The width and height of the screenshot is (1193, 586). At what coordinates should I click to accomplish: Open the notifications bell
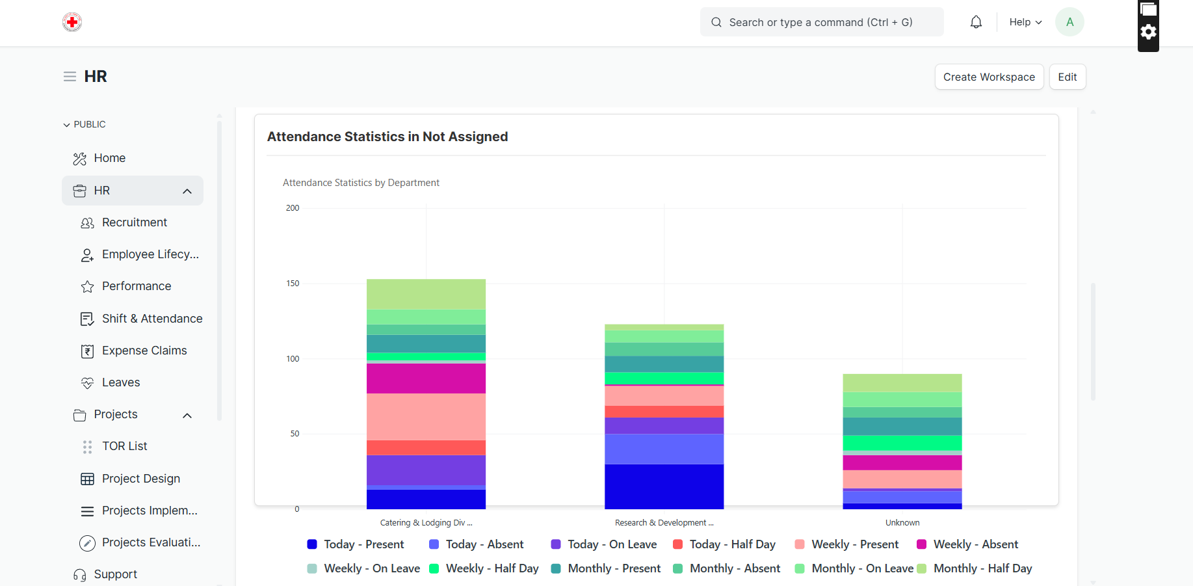click(976, 22)
